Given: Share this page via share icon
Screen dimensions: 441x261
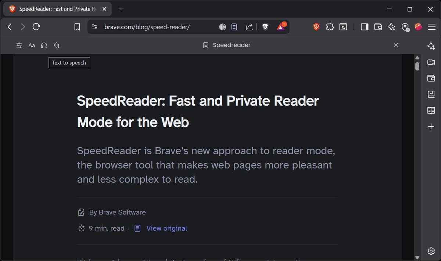Looking at the screenshot, I should coord(249,27).
